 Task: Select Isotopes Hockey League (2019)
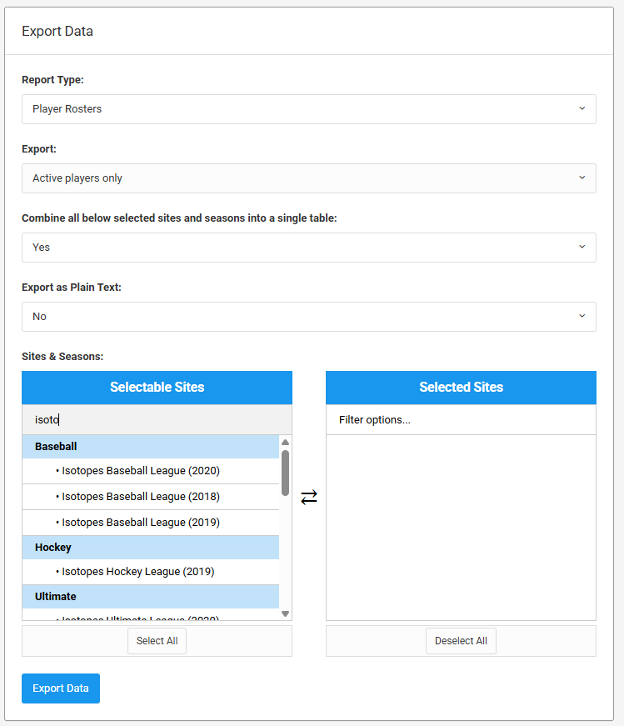coord(151,572)
